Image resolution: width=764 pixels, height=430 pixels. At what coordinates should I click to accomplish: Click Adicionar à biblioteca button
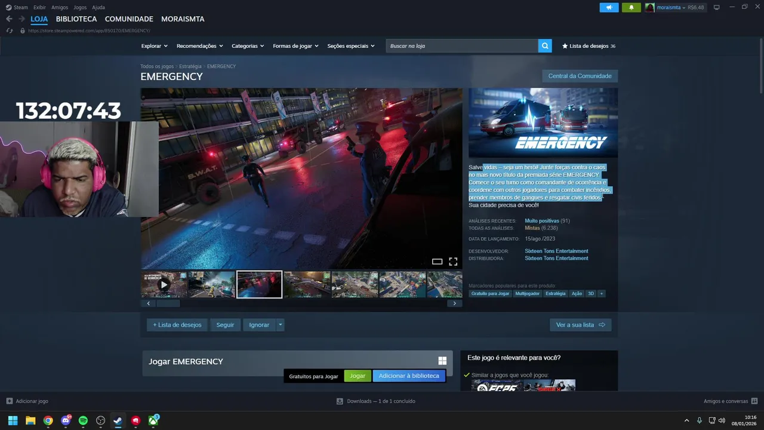click(x=409, y=376)
